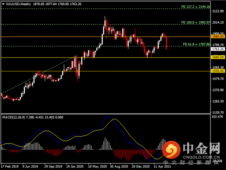Click the 19 Jan 2020 date marker

coord(75,166)
